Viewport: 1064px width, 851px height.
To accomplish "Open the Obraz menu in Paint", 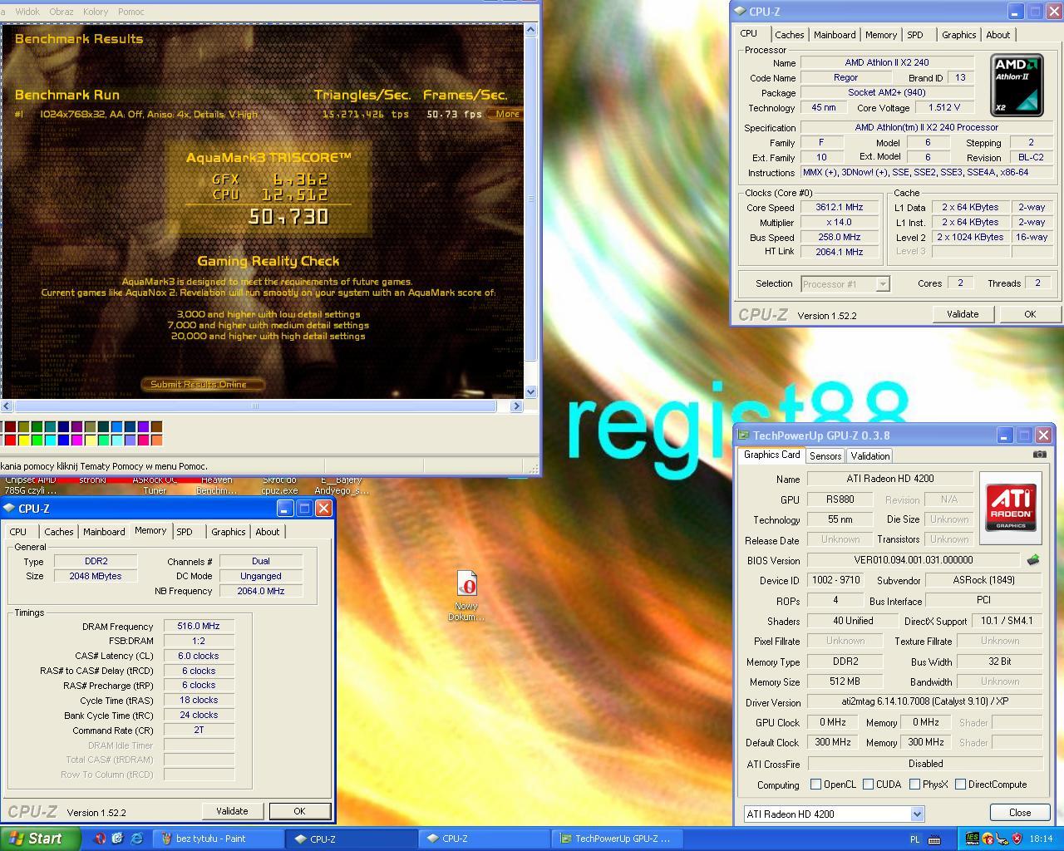I will pyautogui.click(x=62, y=12).
